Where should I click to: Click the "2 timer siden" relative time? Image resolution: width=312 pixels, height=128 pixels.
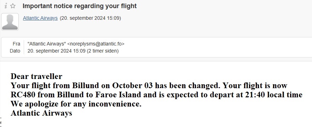click(103, 51)
